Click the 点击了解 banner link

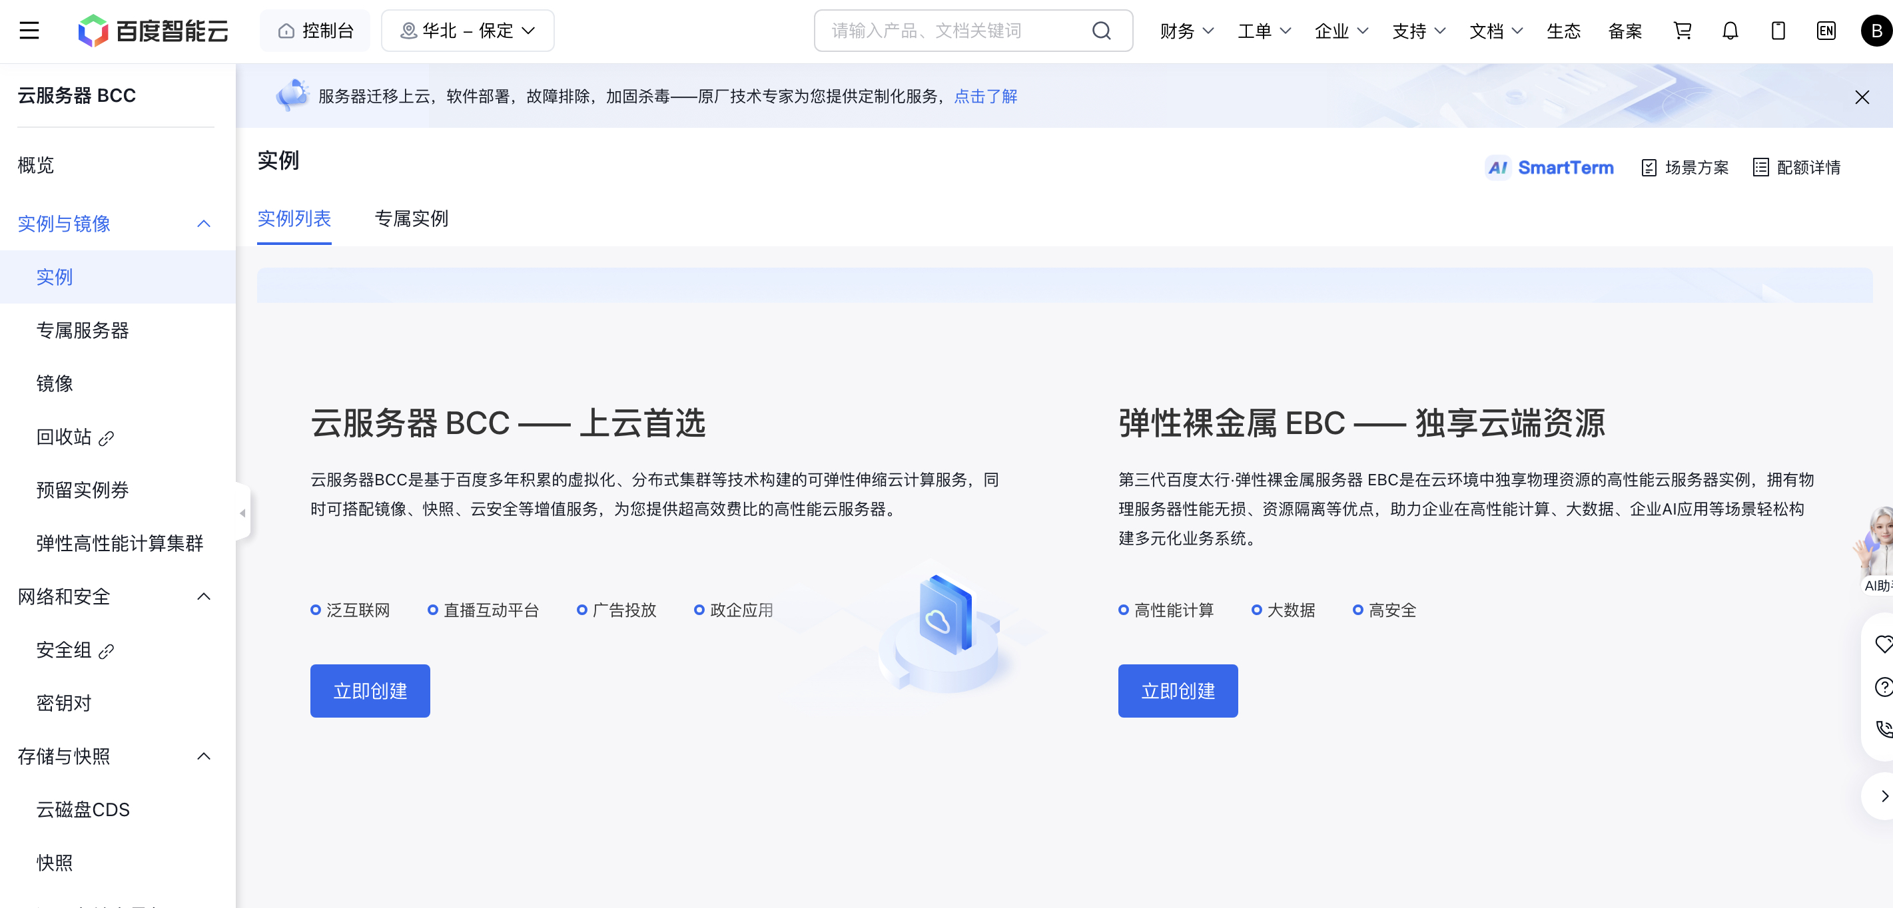(x=985, y=97)
